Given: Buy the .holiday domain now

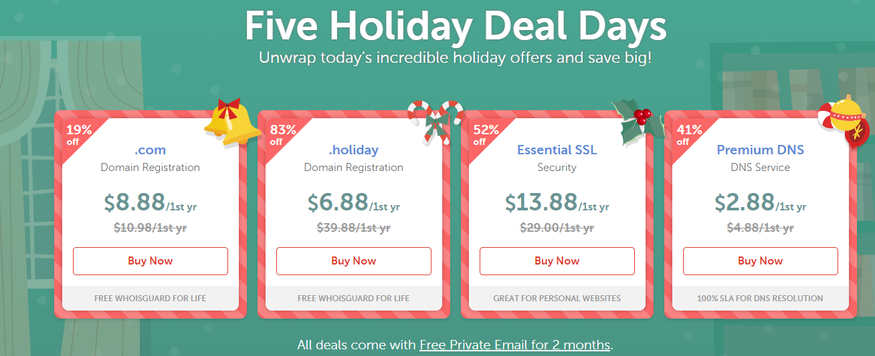Looking at the screenshot, I should pyautogui.click(x=354, y=261).
